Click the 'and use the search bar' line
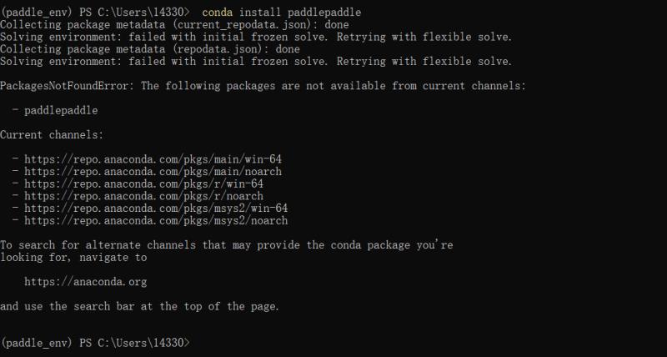667x357 pixels. click(x=139, y=306)
